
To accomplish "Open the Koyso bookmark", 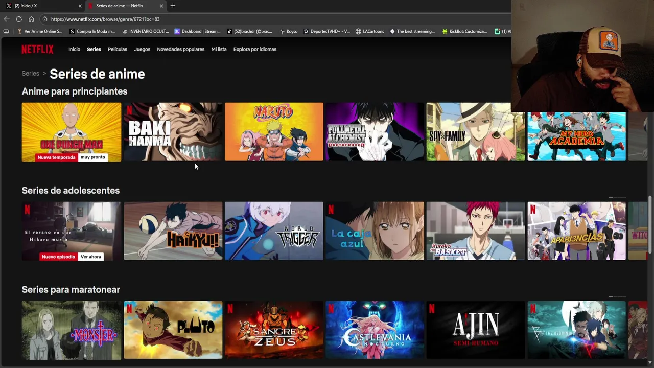I will [288, 31].
